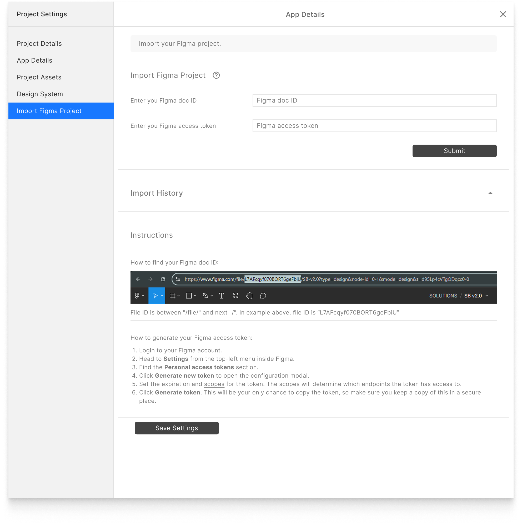Select the Frame tool
The image size is (522, 528).
[x=173, y=296]
